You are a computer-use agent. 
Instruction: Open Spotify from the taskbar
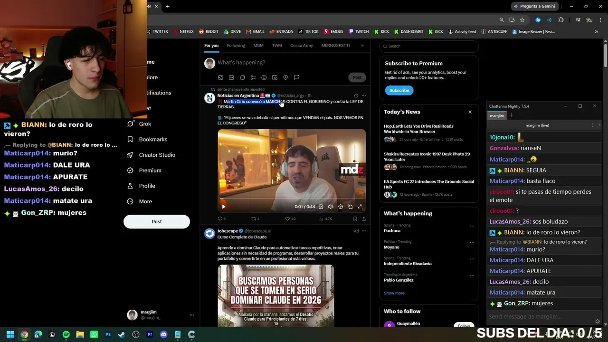click(66, 334)
